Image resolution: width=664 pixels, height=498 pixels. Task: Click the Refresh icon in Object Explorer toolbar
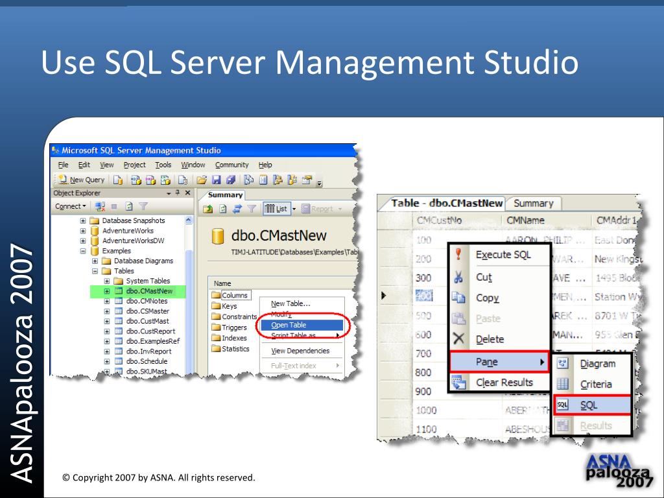click(x=129, y=206)
